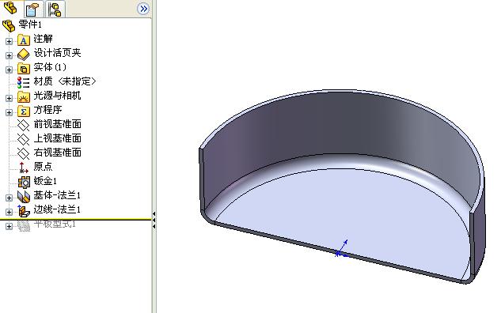Expand the 光源与相机 node

9,98
